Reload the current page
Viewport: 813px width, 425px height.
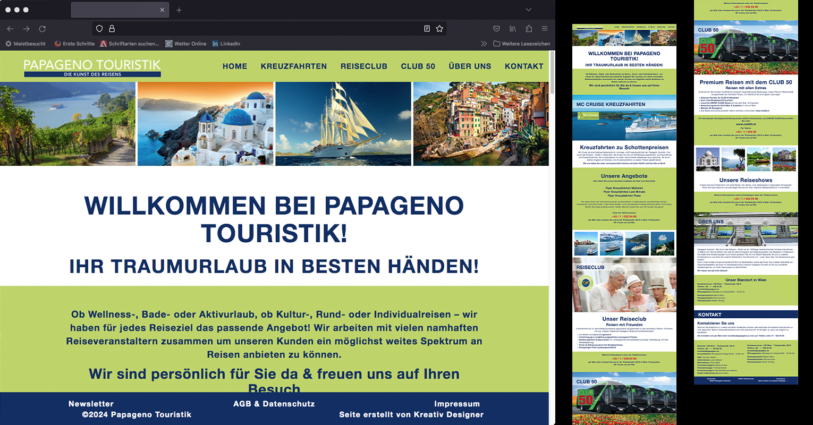[x=43, y=29]
